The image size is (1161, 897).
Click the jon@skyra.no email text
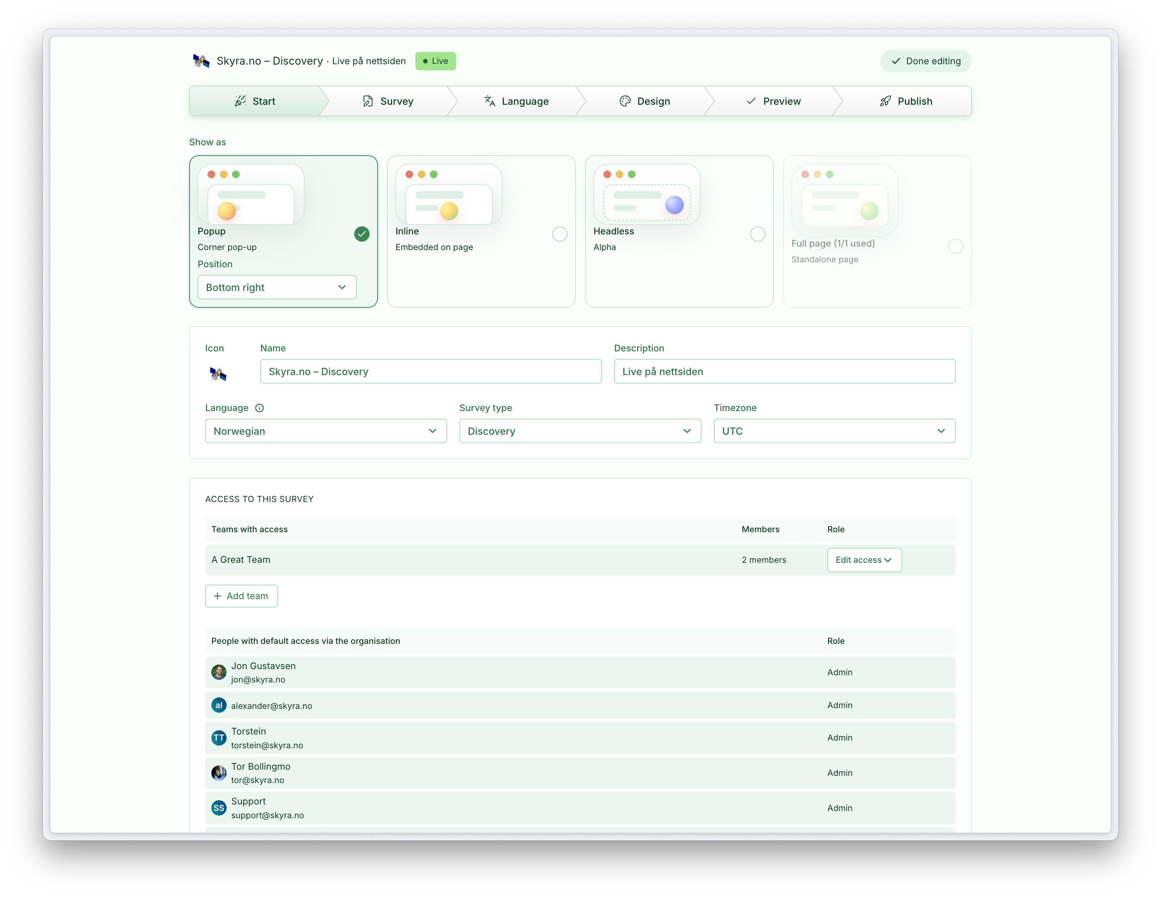[258, 679]
